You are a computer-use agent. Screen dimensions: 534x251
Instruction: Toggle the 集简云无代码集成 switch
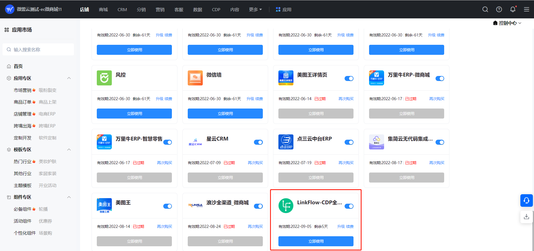pos(440,142)
